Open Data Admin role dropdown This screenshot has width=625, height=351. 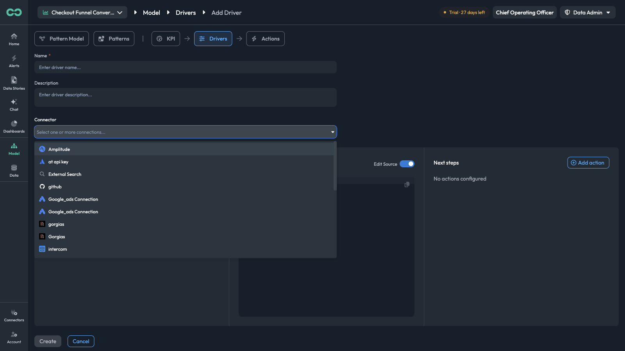point(587,12)
